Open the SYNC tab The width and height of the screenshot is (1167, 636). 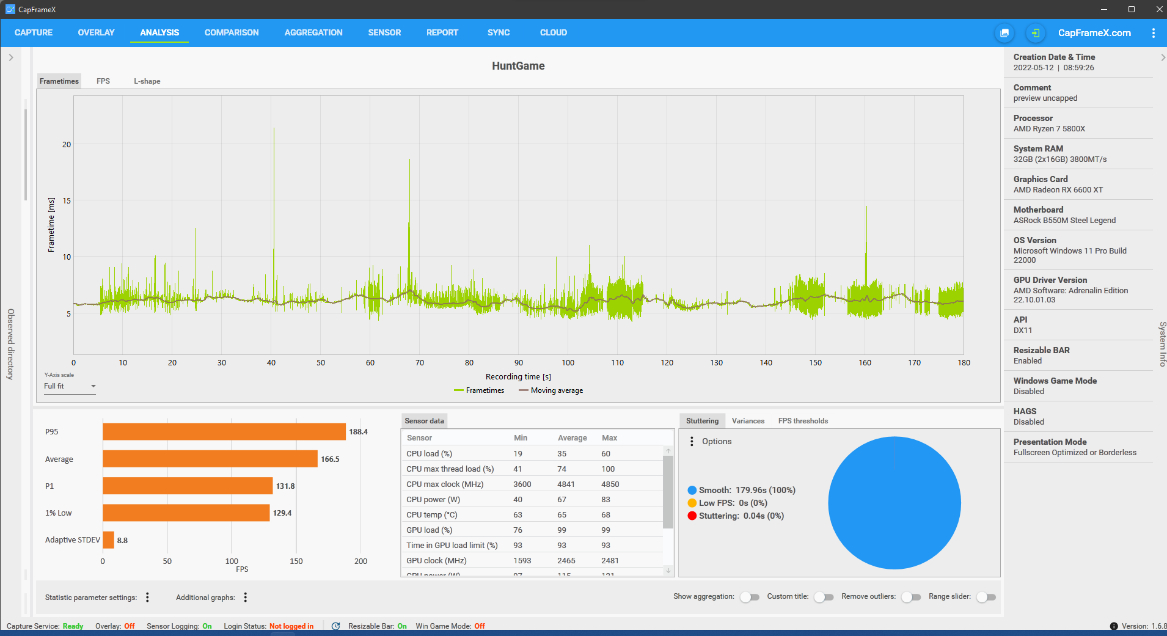pos(499,33)
